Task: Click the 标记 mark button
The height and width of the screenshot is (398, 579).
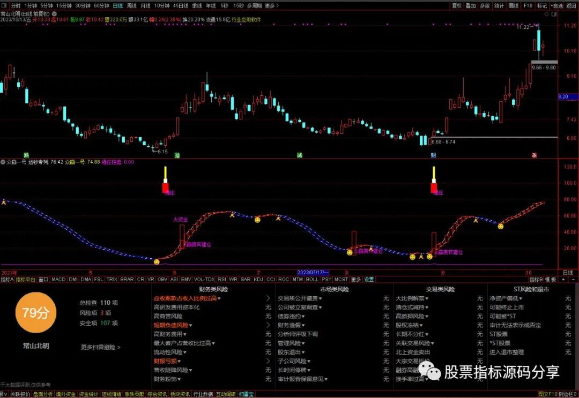Action: (x=541, y=5)
